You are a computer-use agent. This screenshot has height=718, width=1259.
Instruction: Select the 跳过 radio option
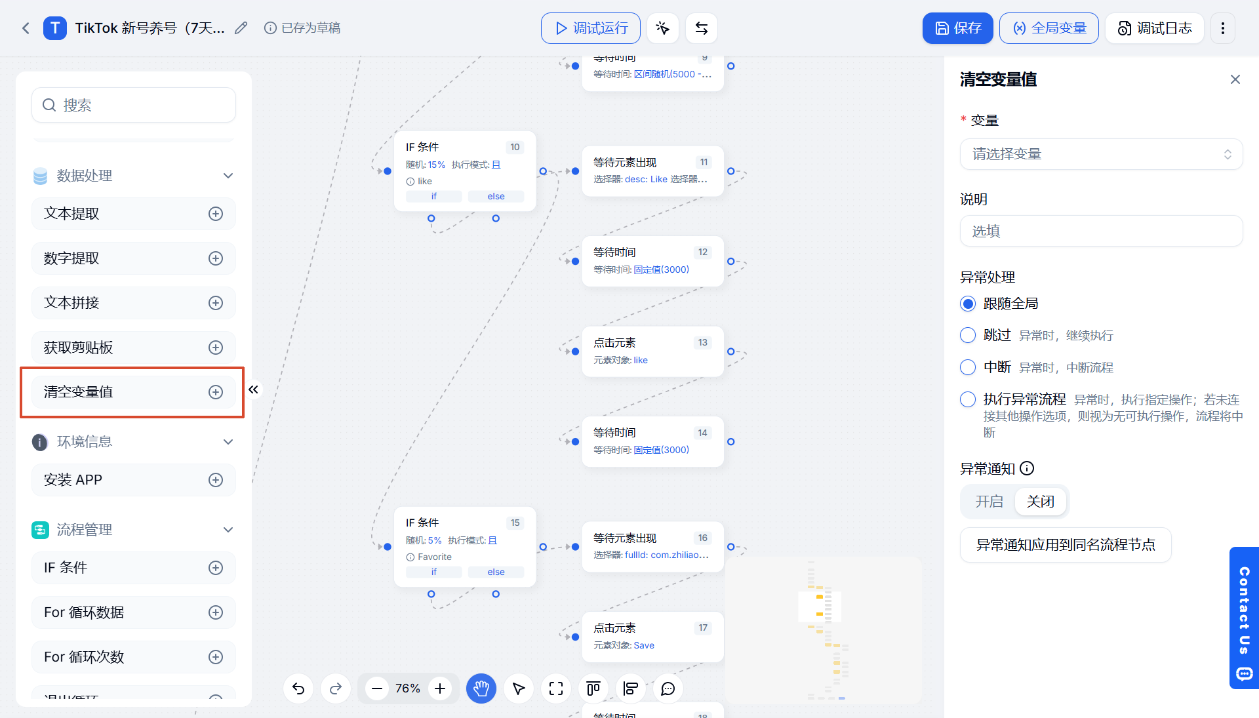click(x=968, y=335)
